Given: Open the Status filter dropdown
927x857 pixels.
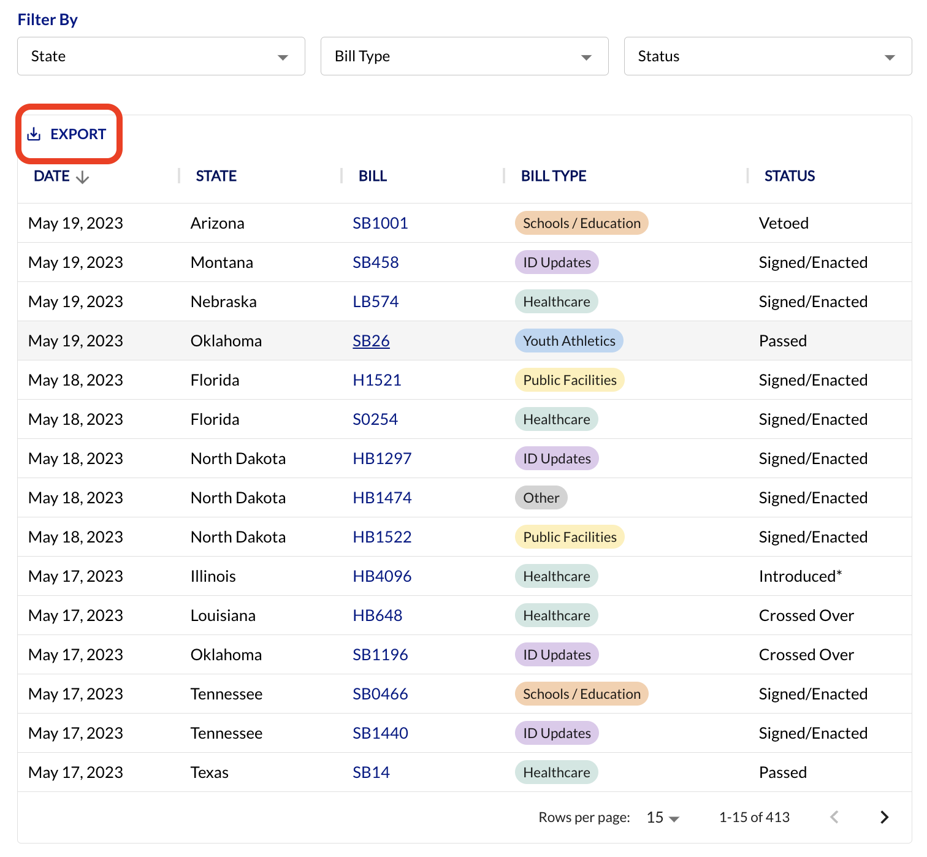Looking at the screenshot, I should click(766, 56).
